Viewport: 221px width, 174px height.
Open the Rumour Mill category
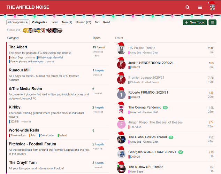20,70
